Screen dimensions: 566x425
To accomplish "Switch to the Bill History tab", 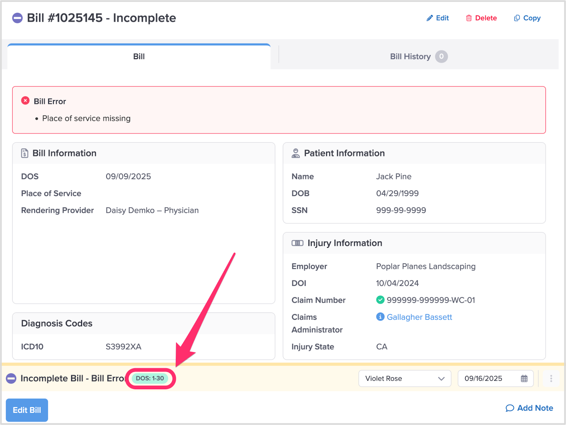I will (410, 57).
